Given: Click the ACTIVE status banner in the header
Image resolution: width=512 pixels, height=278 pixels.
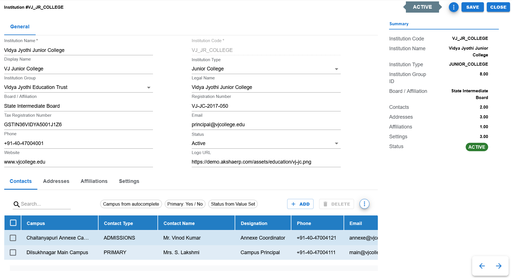Looking at the screenshot, I should tap(422, 7).
